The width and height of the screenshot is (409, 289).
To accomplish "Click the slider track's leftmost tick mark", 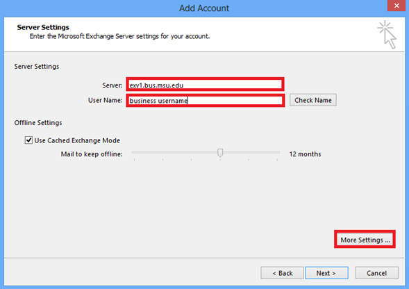I will pos(134,160).
